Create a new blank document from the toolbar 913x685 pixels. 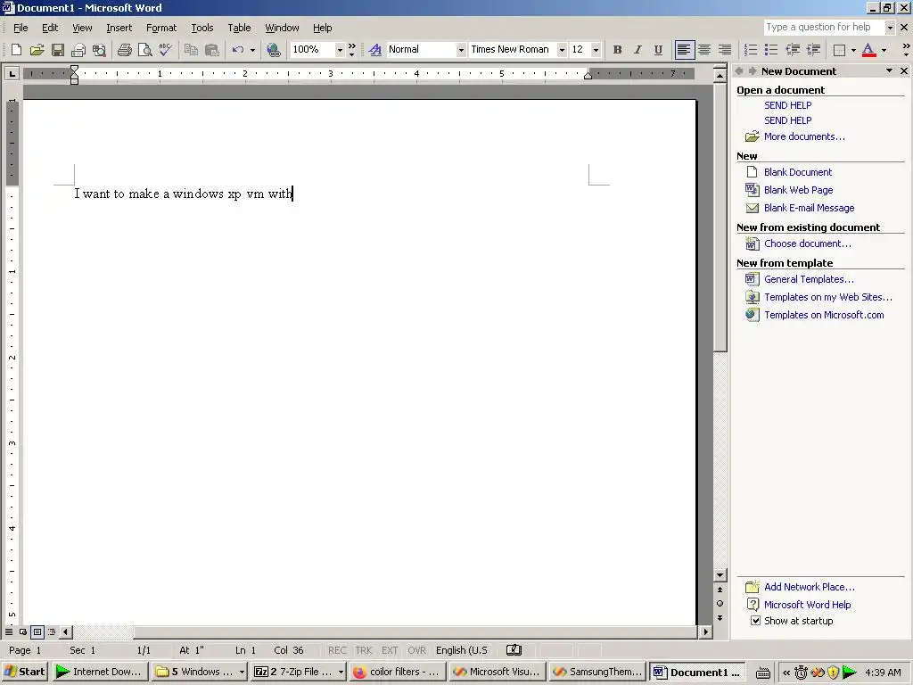click(16, 50)
